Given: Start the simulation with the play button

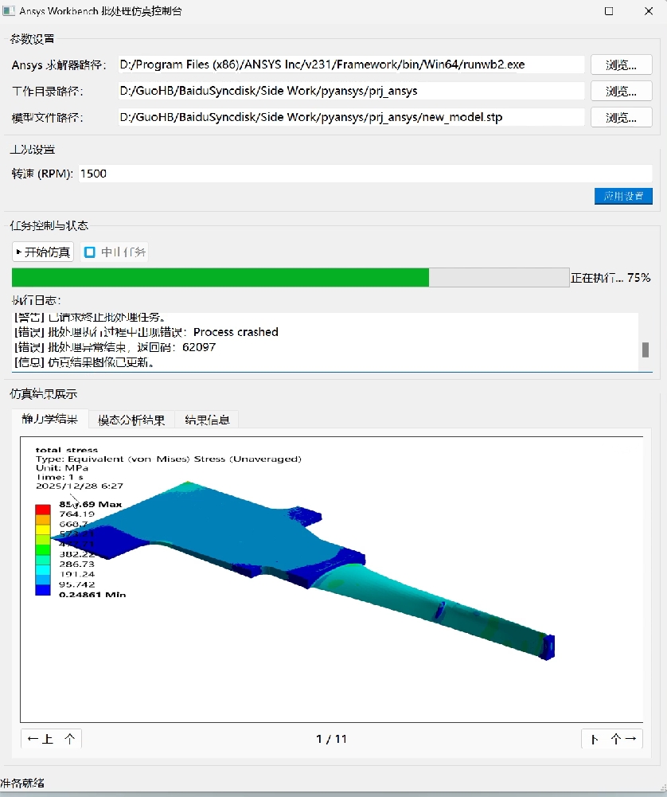Looking at the screenshot, I should (x=43, y=252).
